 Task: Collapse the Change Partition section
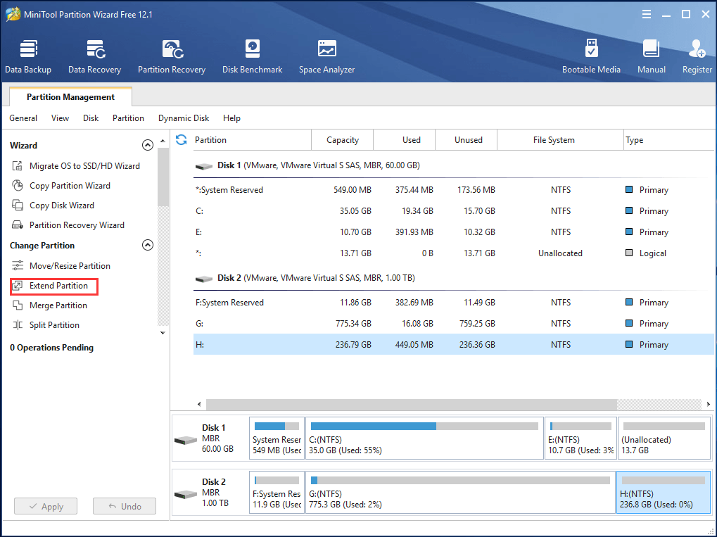click(x=148, y=245)
